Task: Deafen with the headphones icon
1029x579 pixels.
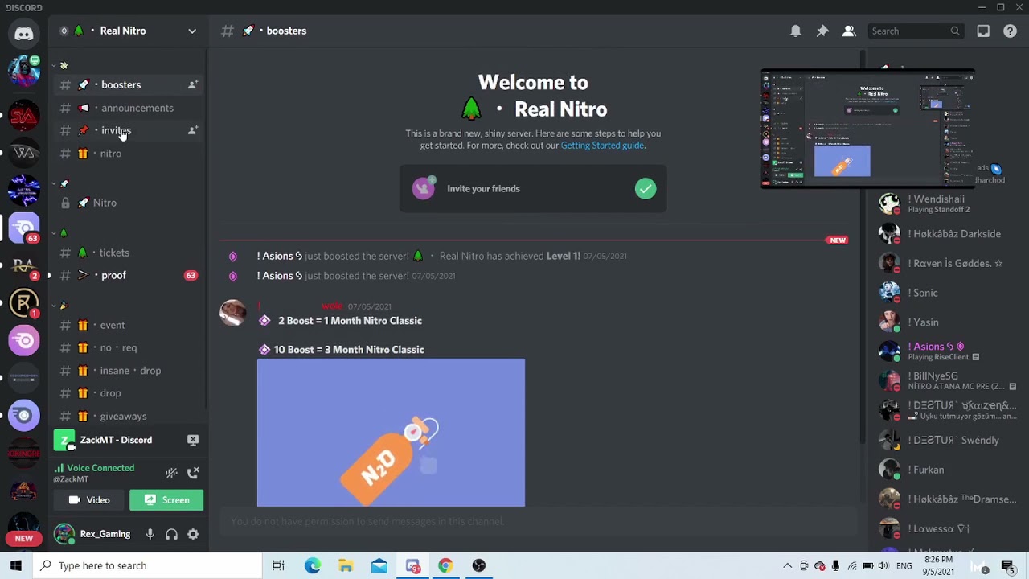Action: (171, 534)
